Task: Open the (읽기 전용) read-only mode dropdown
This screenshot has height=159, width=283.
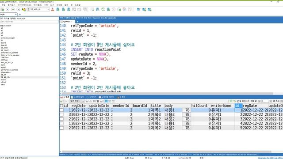Action: pos(76,101)
